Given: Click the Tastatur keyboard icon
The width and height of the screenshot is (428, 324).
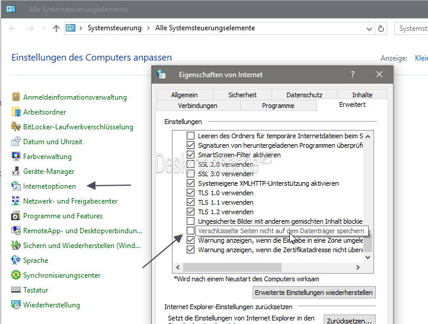Looking at the screenshot, I should point(16,290).
